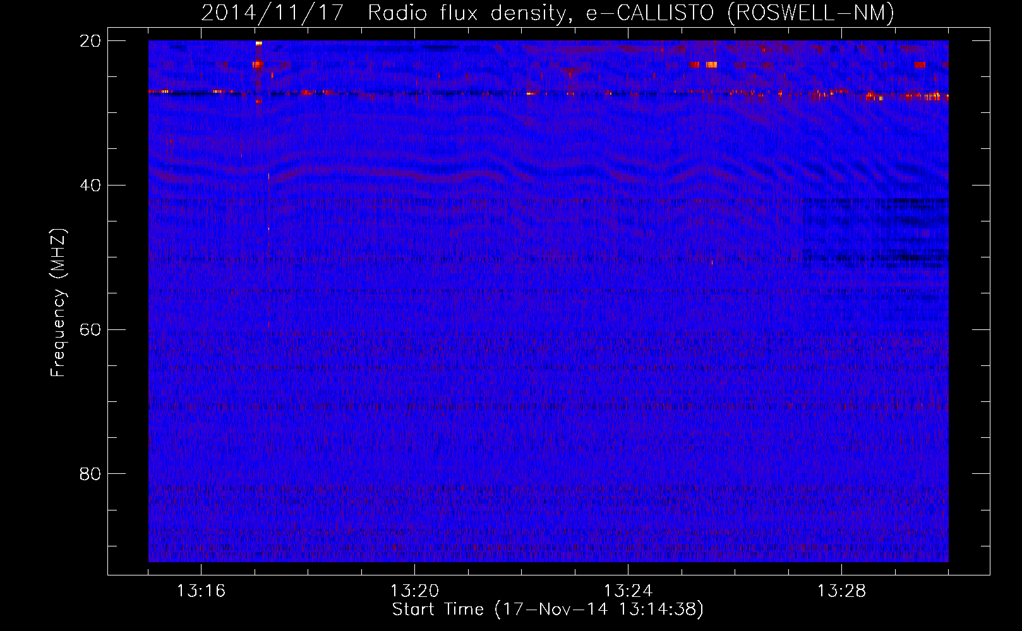The height and width of the screenshot is (631, 1022).
Task: Click the 60 MHz frequency tick label
Action: pos(90,329)
